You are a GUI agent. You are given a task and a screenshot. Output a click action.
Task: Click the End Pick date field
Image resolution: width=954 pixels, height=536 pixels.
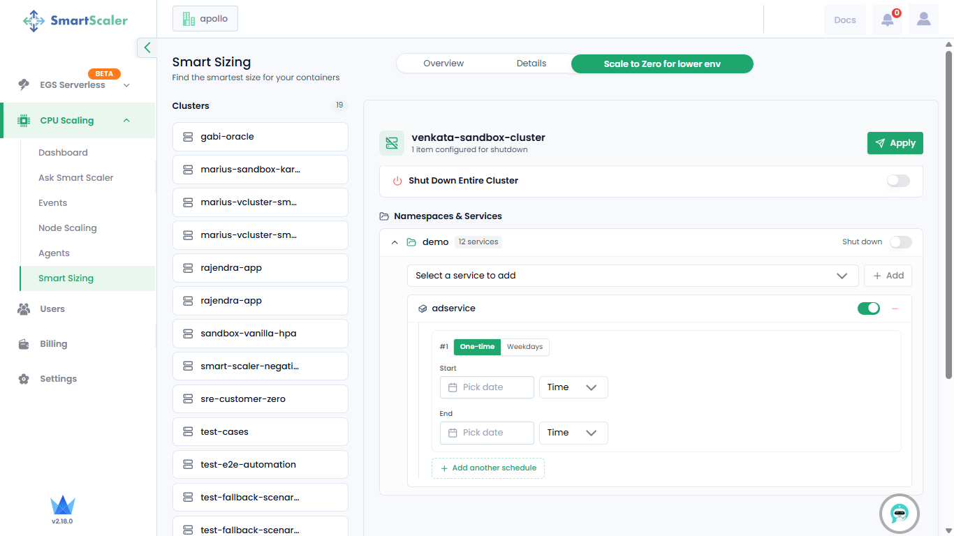pyautogui.click(x=487, y=433)
